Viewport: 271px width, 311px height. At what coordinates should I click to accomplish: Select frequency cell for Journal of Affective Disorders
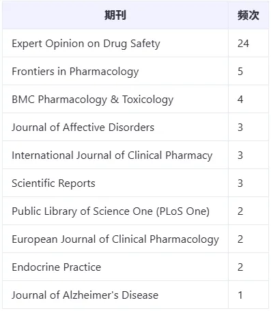(248, 127)
